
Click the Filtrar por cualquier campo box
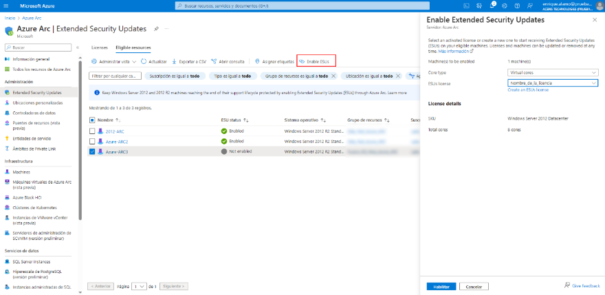pyautogui.click(x=115, y=76)
